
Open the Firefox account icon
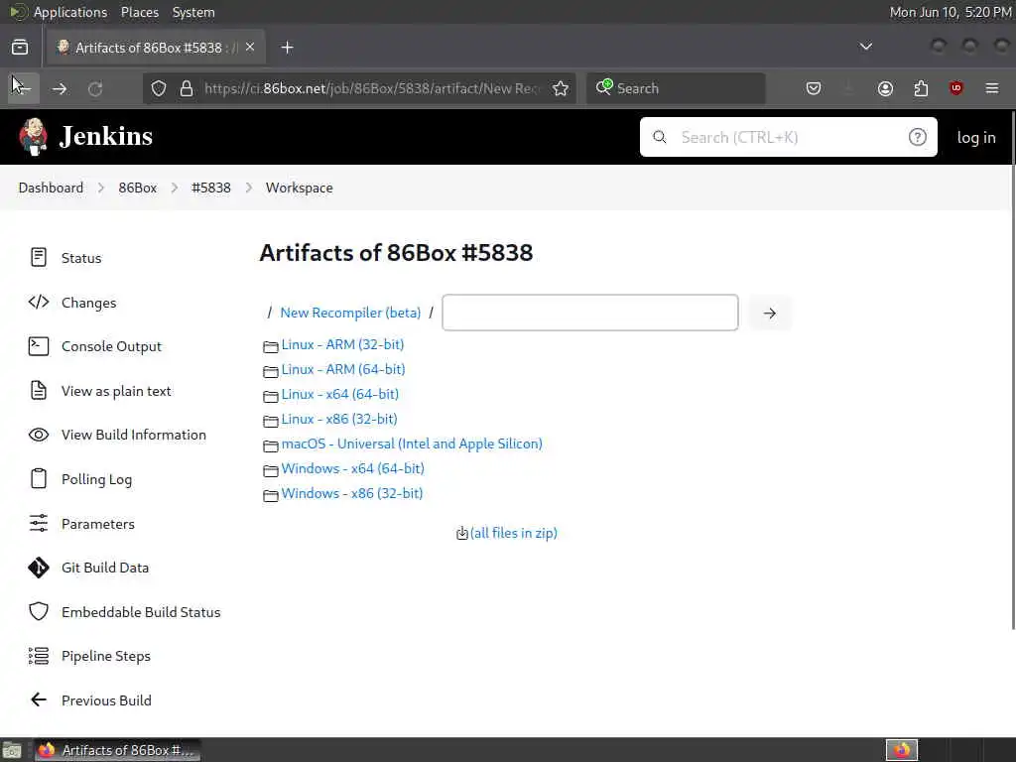tap(885, 88)
